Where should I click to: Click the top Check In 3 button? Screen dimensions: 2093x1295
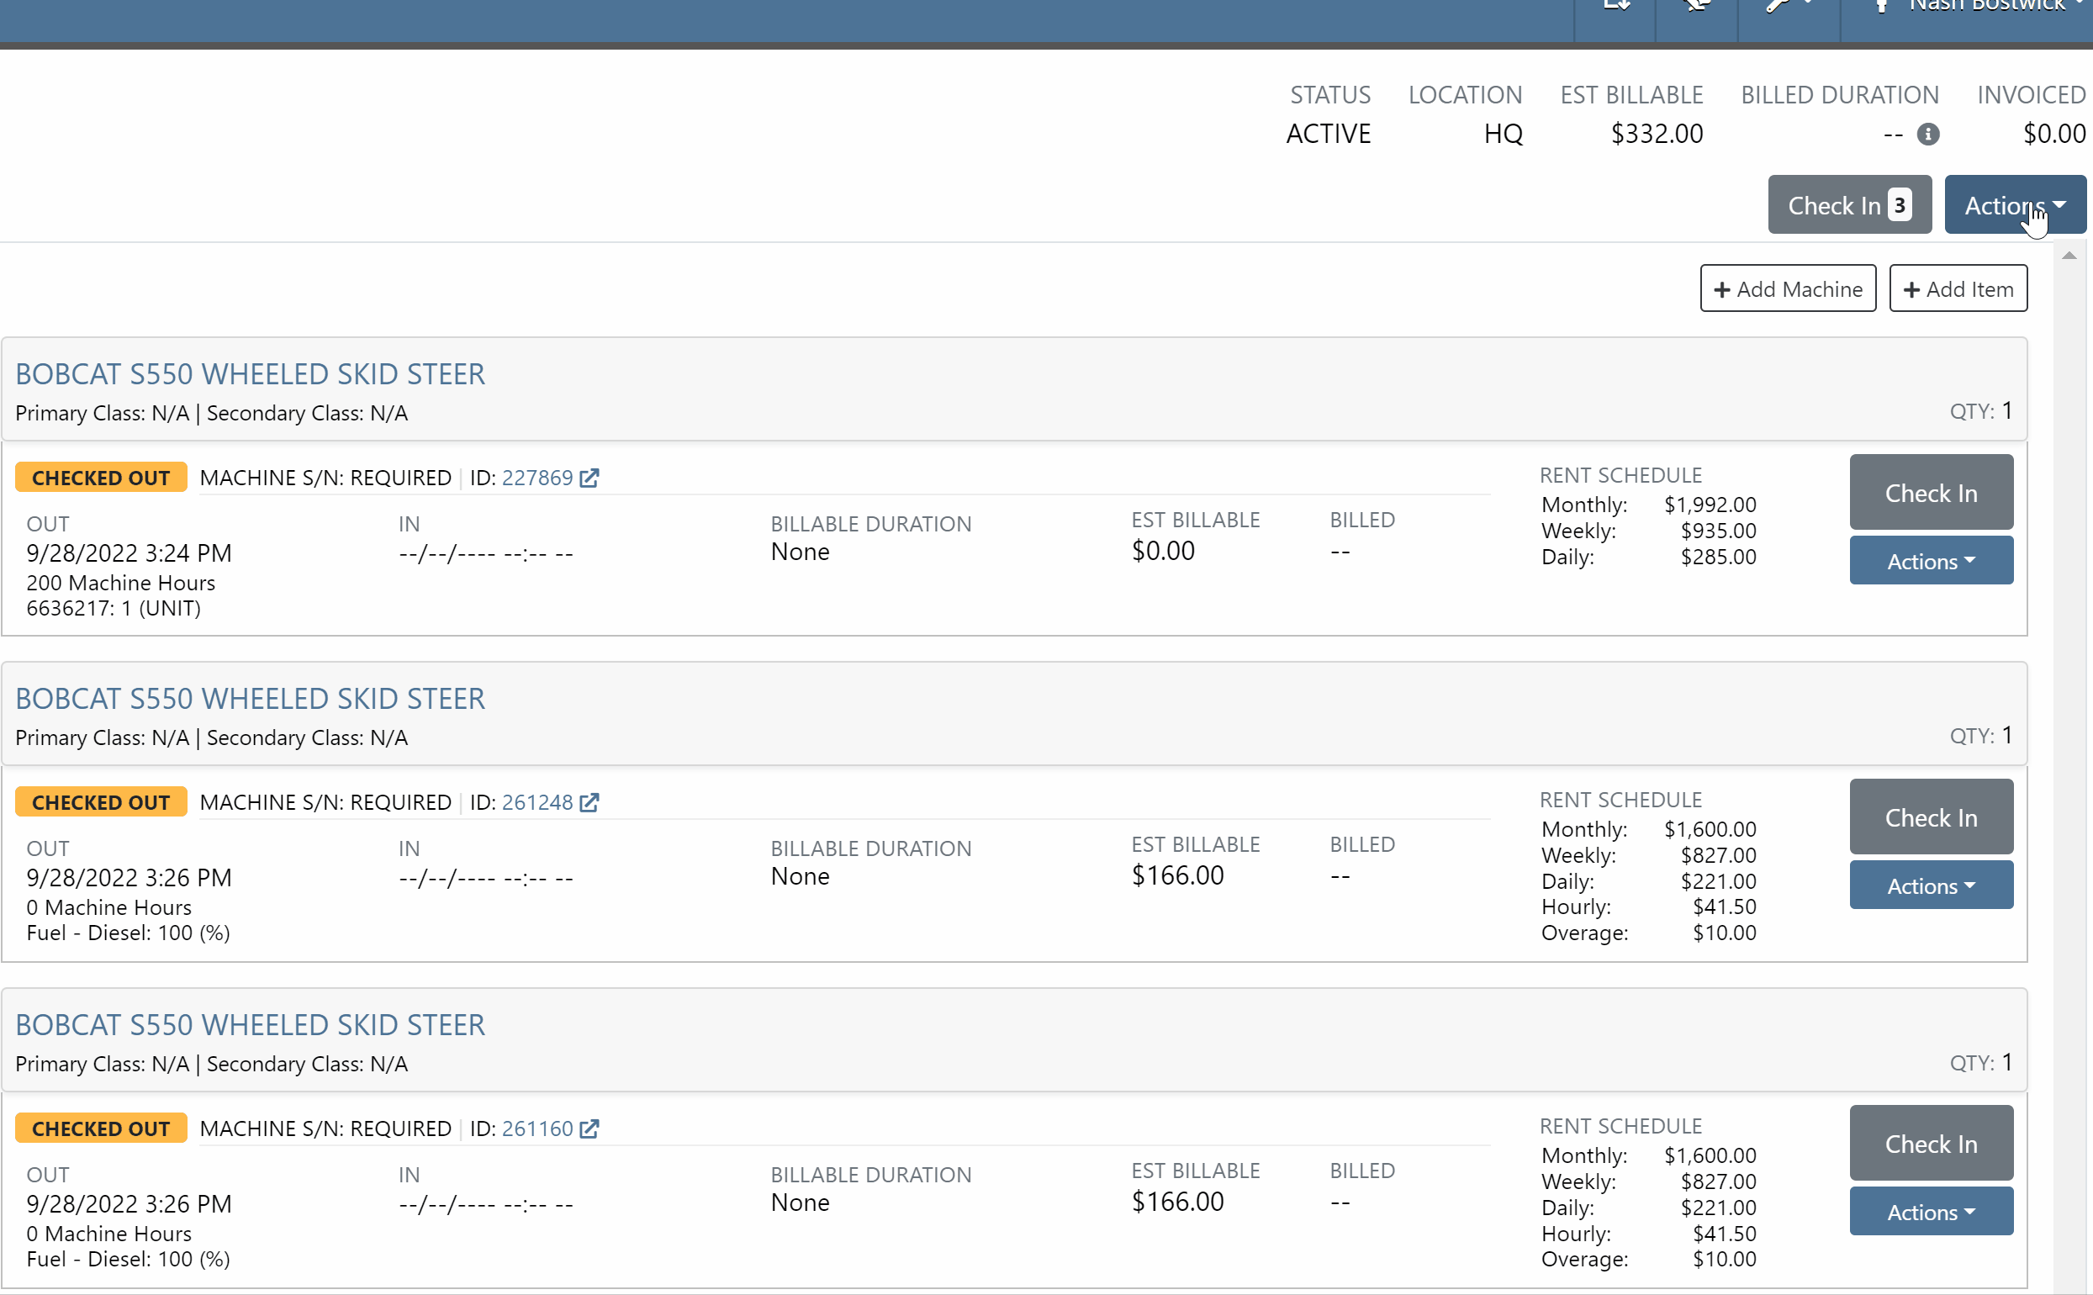[1850, 204]
